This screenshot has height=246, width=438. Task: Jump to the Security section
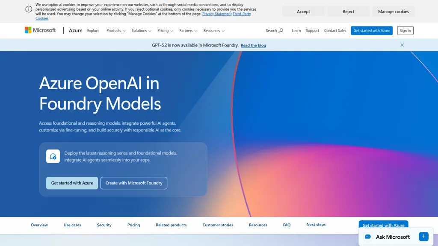pyautogui.click(x=104, y=225)
